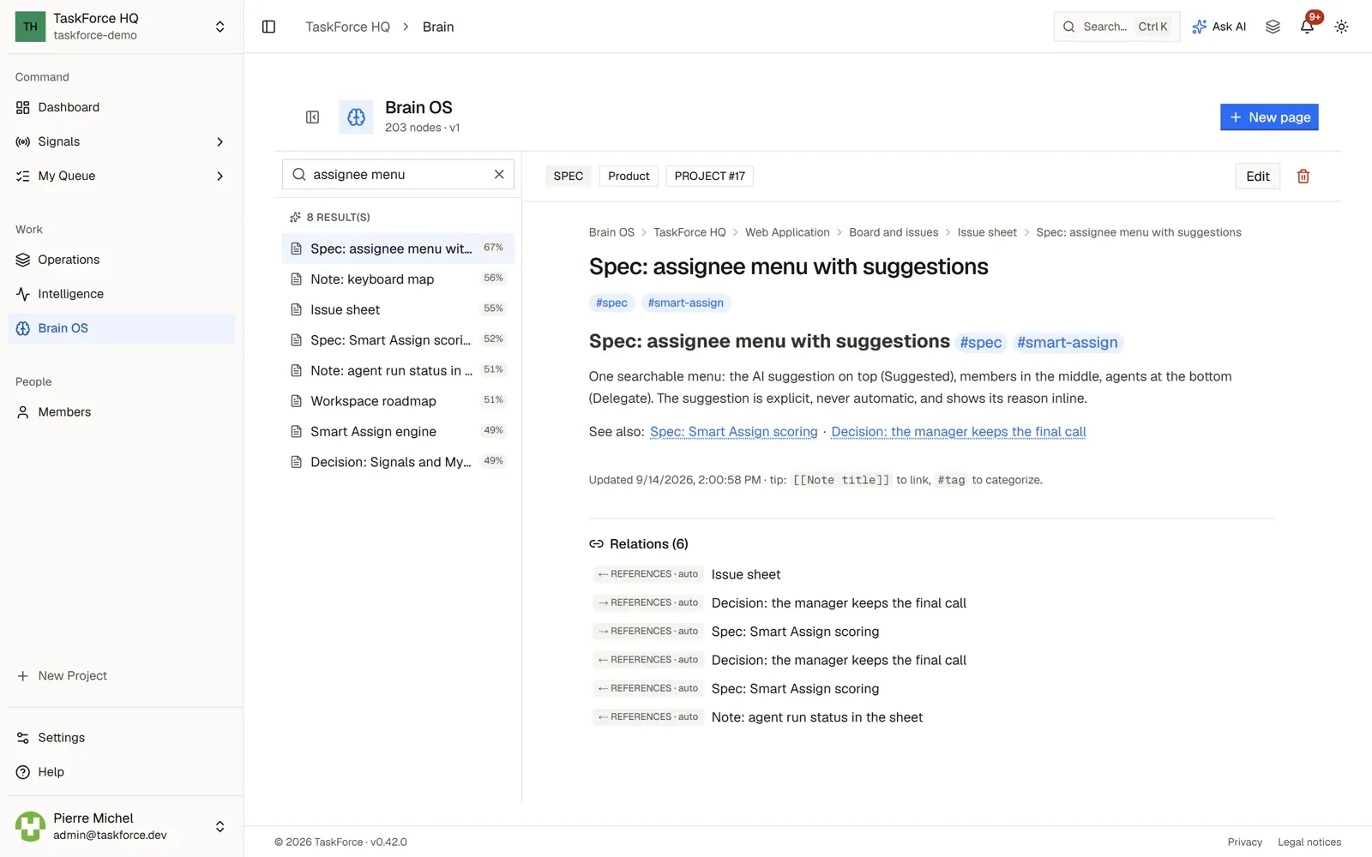
Task: Open Operations in sidebar
Action: tap(122, 260)
